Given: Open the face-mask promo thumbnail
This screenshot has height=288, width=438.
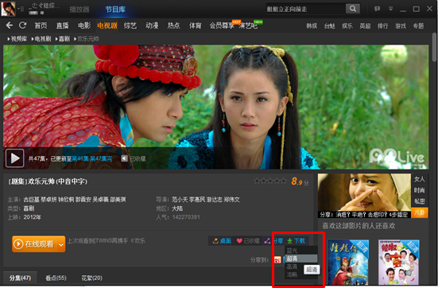Looking at the screenshot, I should pyautogui.click(x=364, y=196).
